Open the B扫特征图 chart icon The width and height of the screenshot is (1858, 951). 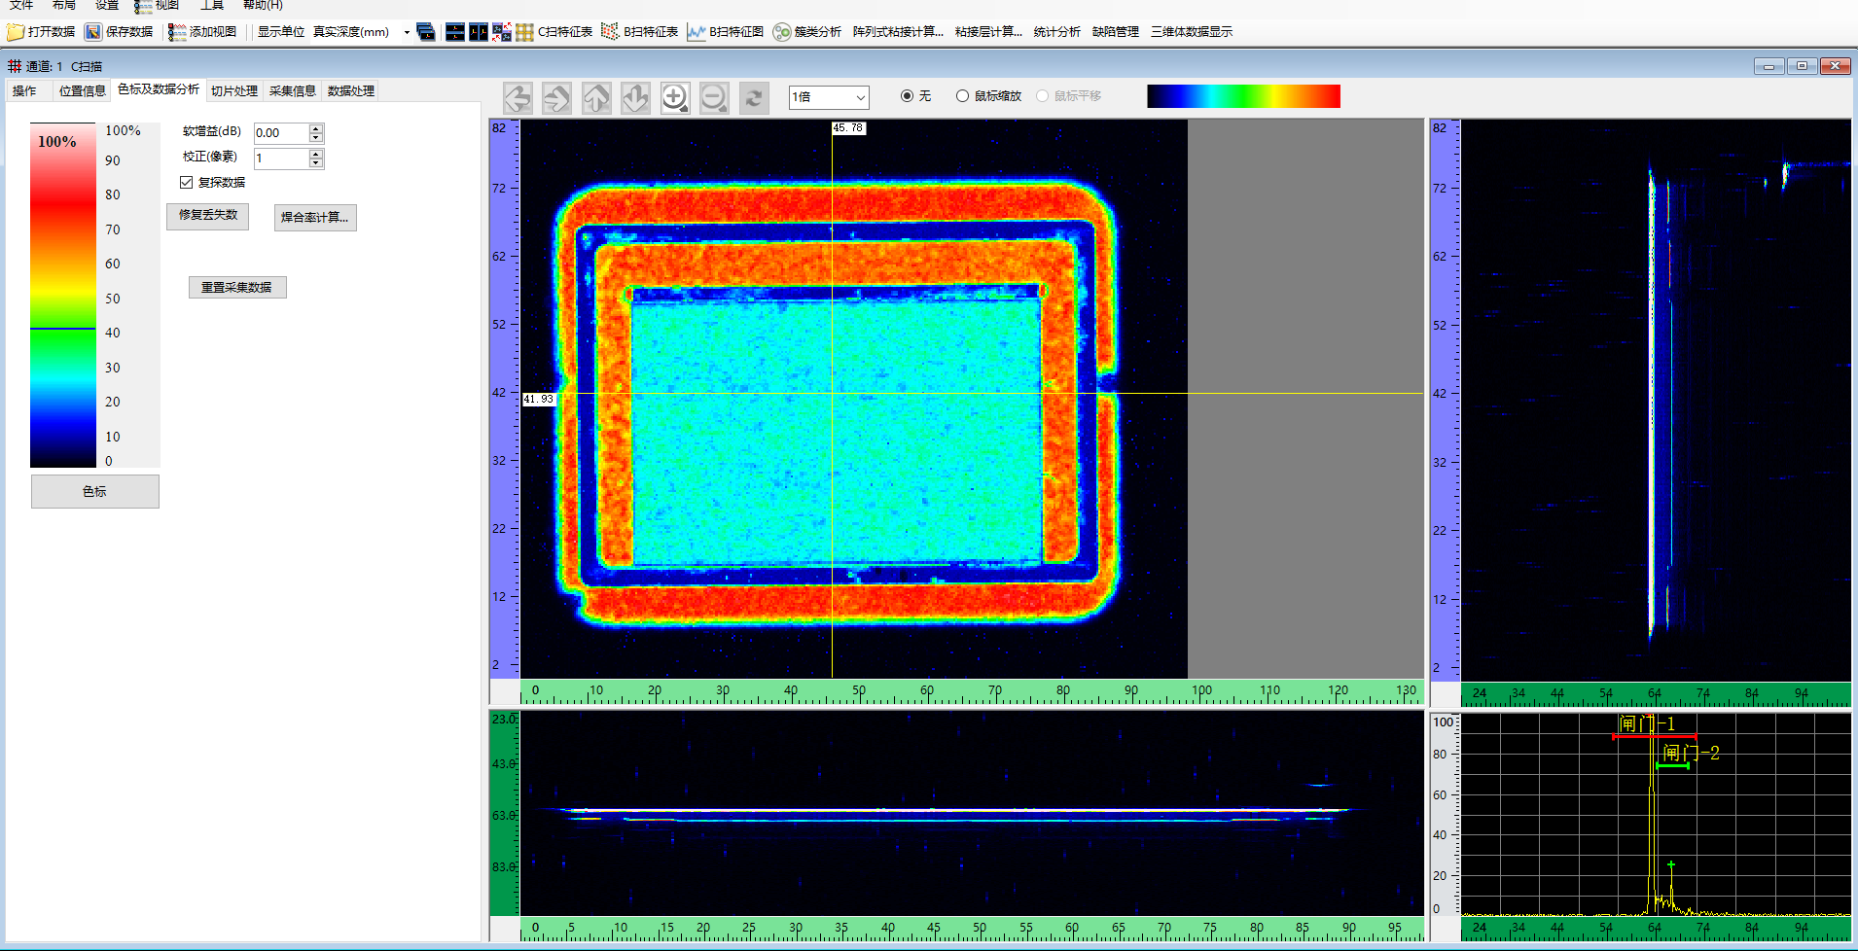pyautogui.click(x=696, y=32)
